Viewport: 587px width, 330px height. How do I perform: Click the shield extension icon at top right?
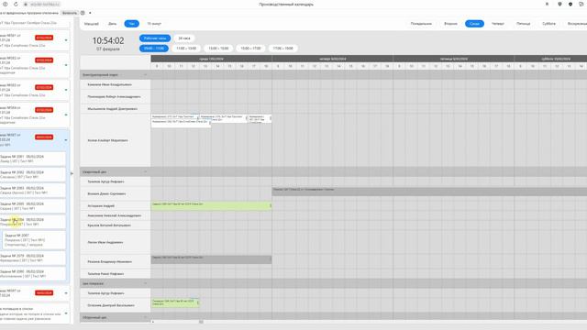pyautogui.click(x=559, y=4)
